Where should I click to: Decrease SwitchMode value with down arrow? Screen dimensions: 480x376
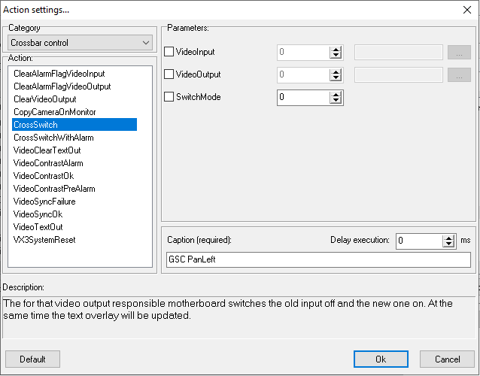[x=336, y=101]
